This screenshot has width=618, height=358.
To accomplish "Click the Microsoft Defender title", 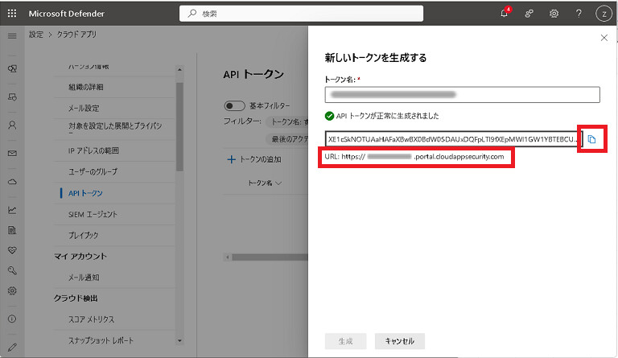I will pos(67,14).
